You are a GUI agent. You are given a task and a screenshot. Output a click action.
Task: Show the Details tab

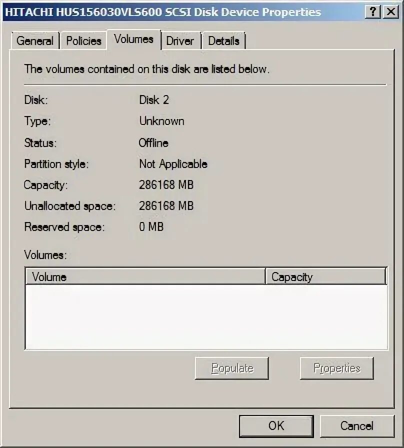(223, 40)
